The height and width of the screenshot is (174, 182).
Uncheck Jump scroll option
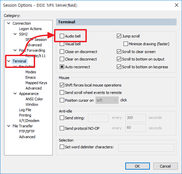pos(119,36)
